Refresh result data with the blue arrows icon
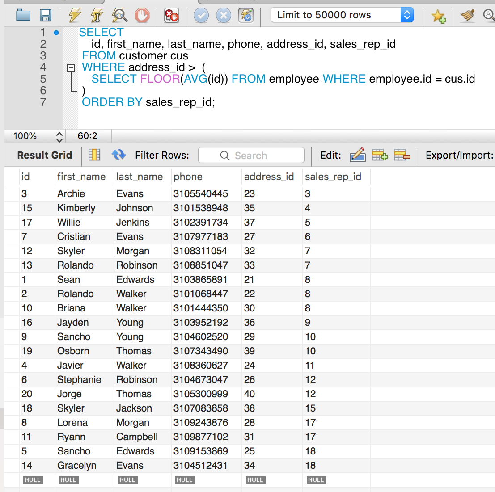The image size is (495, 492). [x=118, y=155]
